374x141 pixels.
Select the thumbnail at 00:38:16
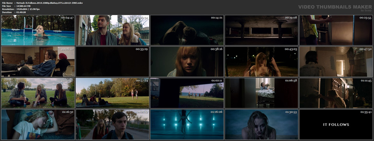pyautogui.click(x=187, y=62)
